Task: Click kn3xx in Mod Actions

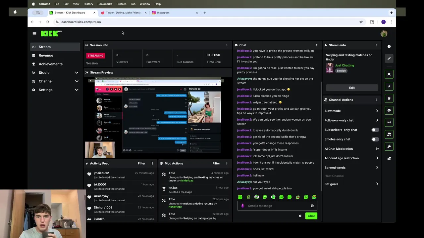Action: pyautogui.click(x=173, y=188)
